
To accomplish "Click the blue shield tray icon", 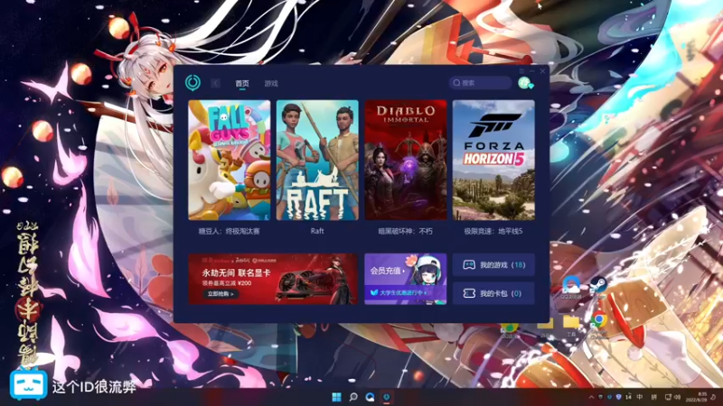I will click(x=618, y=397).
